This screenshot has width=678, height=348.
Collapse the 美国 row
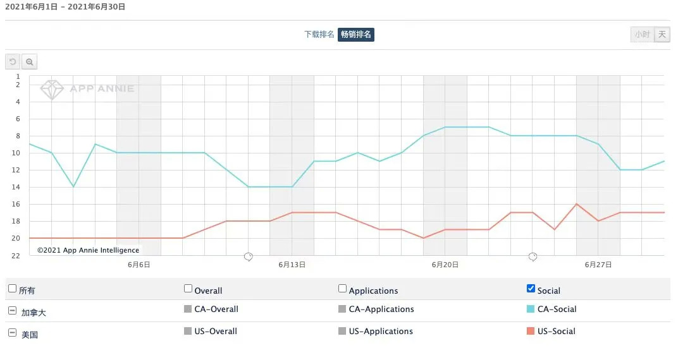tap(13, 332)
